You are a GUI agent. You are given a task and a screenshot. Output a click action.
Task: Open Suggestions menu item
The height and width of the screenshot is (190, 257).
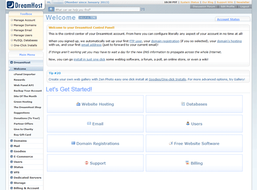click(22, 113)
